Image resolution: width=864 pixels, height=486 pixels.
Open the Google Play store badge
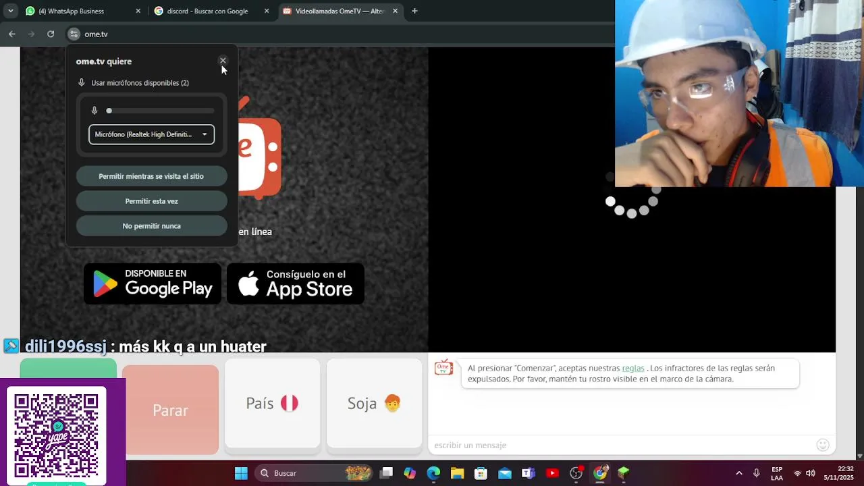pyautogui.click(x=153, y=283)
